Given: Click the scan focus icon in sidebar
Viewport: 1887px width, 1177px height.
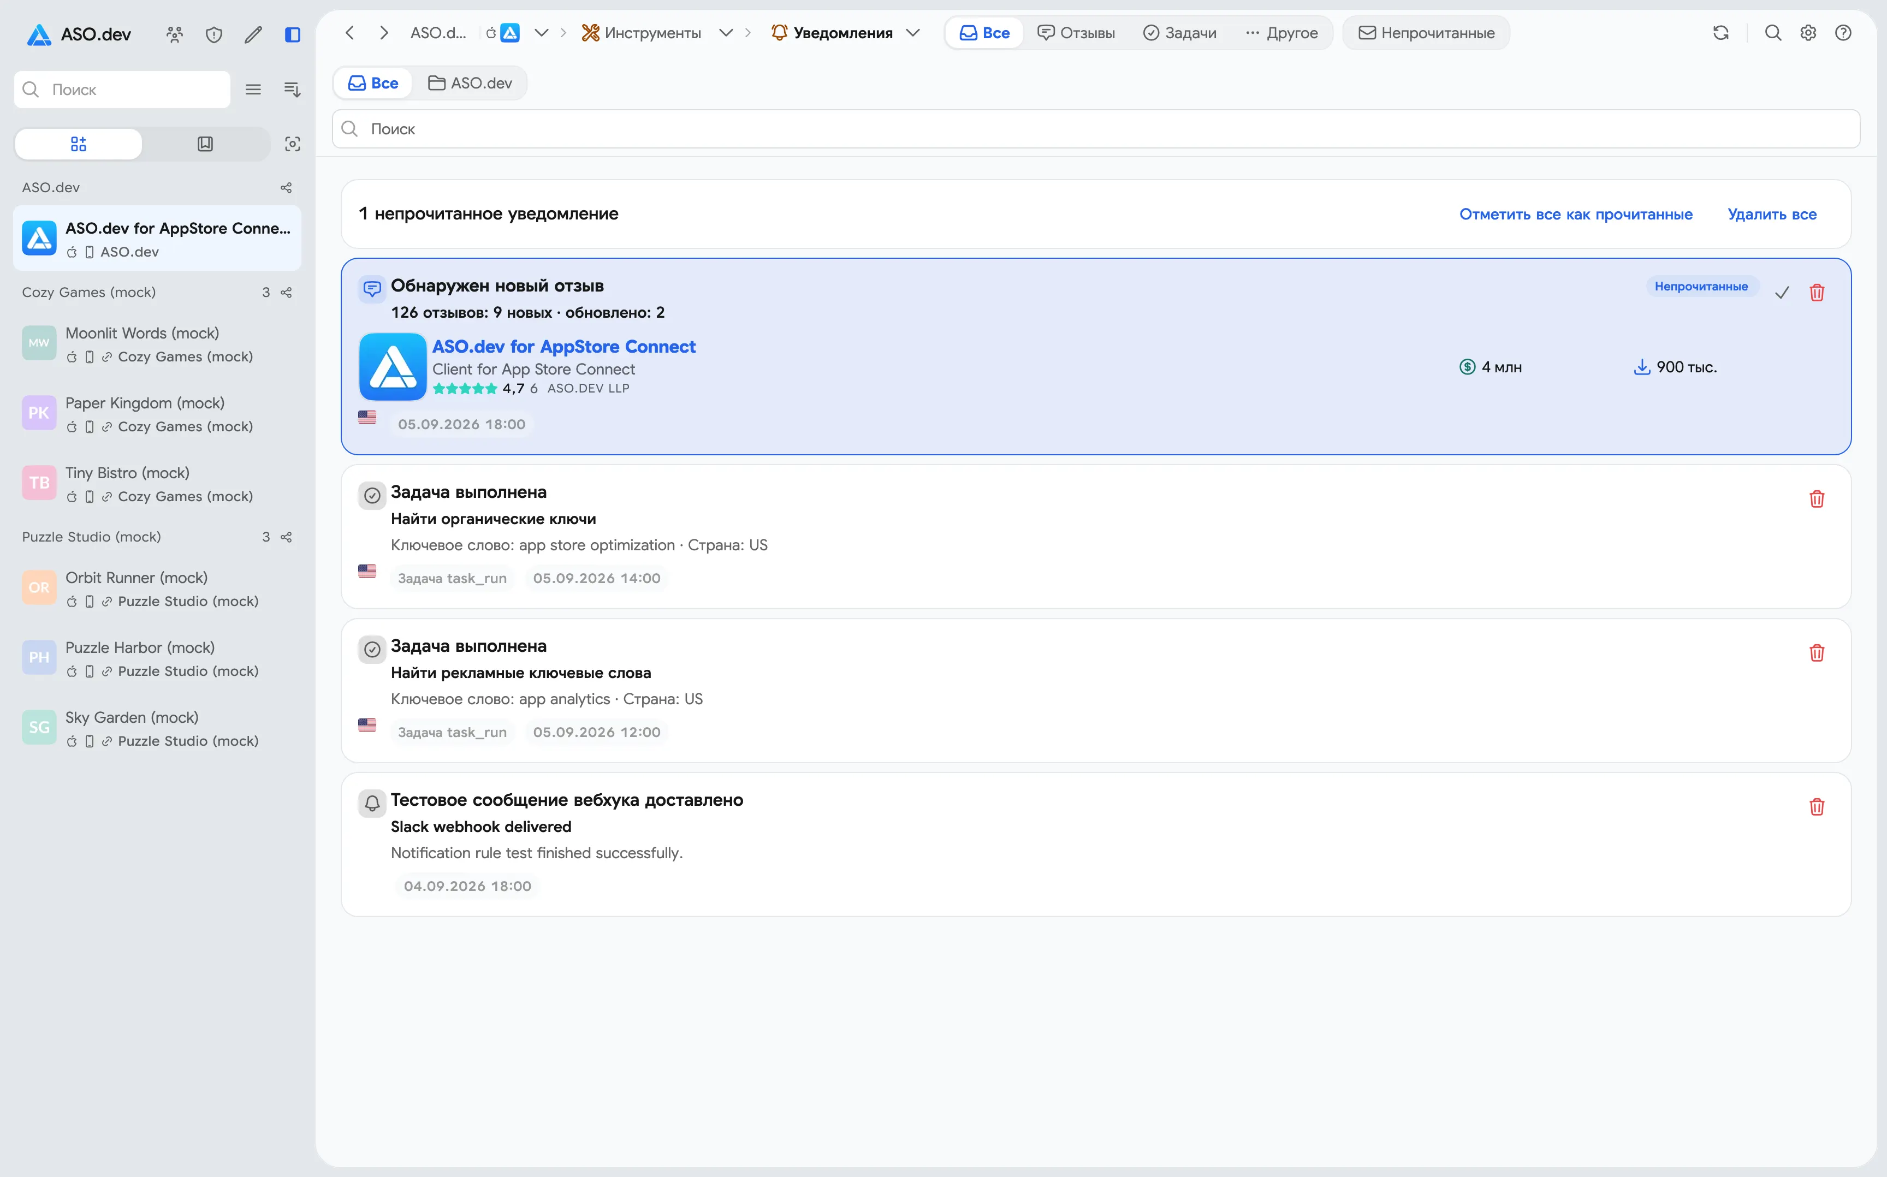Looking at the screenshot, I should 293,144.
